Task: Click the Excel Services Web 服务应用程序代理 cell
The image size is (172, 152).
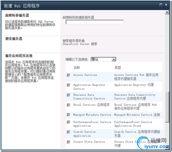Action: [135, 107]
